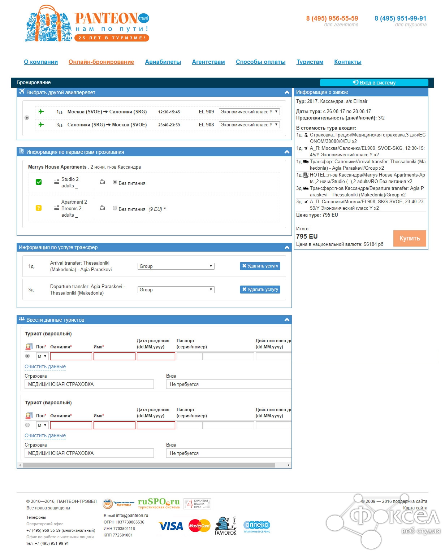Go to Авиабилеты page
445x552 pixels.
click(163, 62)
